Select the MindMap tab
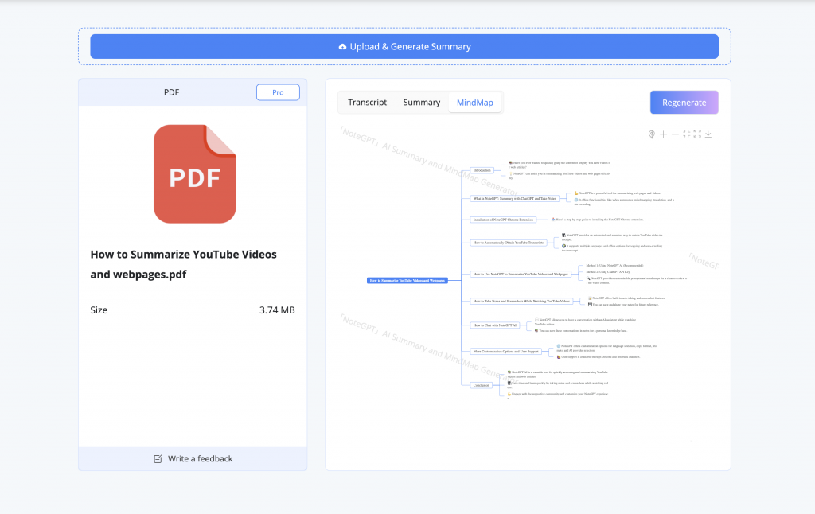Viewport: 815px width, 514px height. [474, 103]
